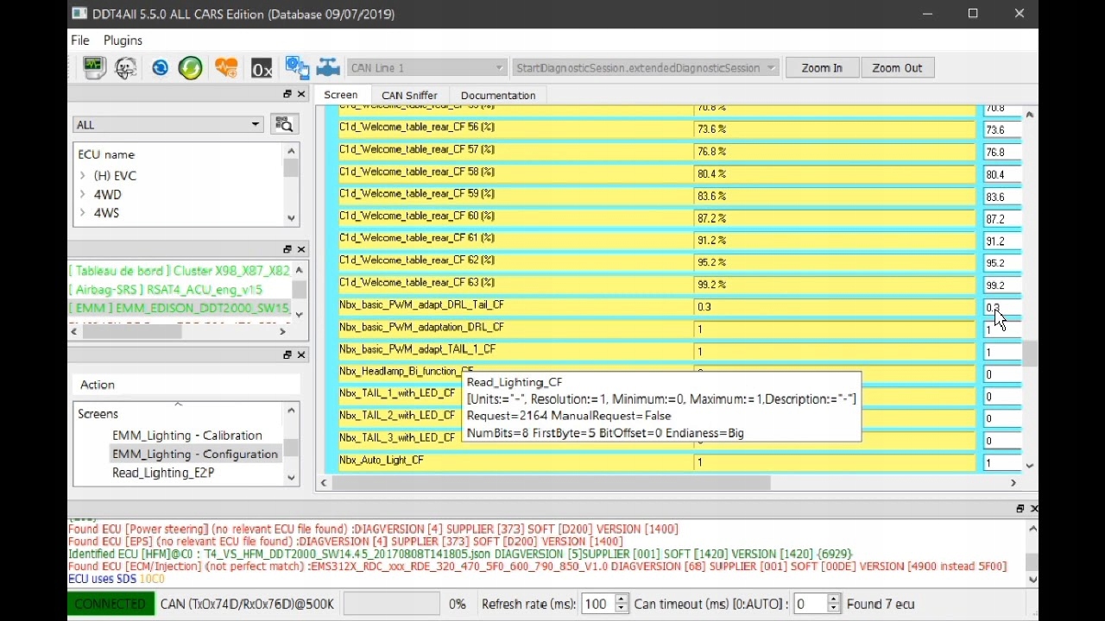Image resolution: width=1105 pixels, height=621 pixels.
Task: Expand the 4WD ECU tree node
Action: coord(83,195)
